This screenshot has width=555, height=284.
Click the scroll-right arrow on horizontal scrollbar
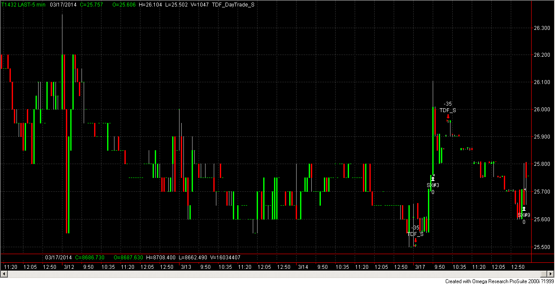coord(551,274)
